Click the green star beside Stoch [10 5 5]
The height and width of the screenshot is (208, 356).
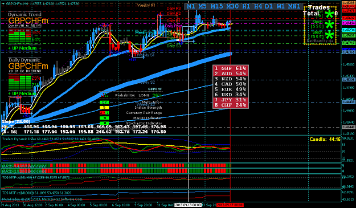(330, 35)
